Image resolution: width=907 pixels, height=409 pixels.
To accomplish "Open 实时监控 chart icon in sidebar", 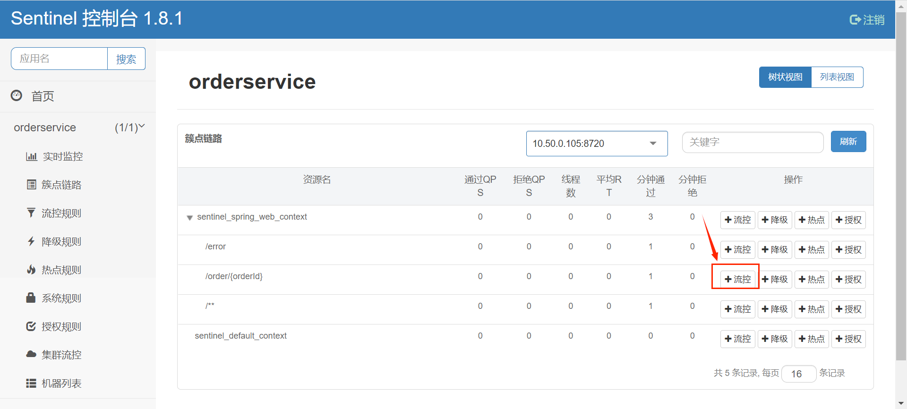I will pyautogui.click(x=31, y=156).
